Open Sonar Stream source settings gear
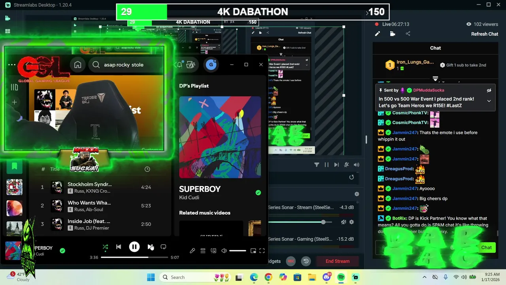The image size is (506, 285). coord(351,222)
